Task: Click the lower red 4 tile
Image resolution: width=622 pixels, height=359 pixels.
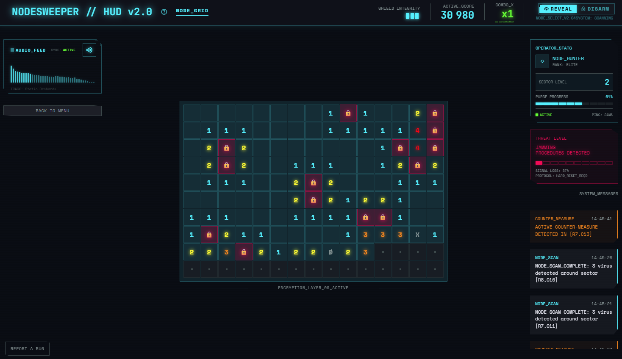Action: coord(418,148)
